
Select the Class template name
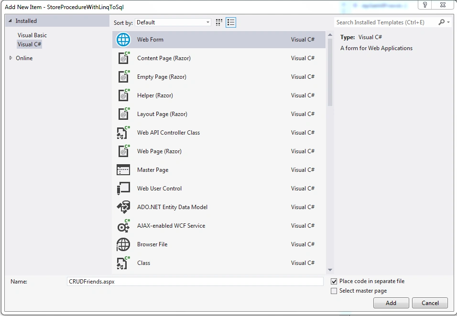(x=144, y=263)
